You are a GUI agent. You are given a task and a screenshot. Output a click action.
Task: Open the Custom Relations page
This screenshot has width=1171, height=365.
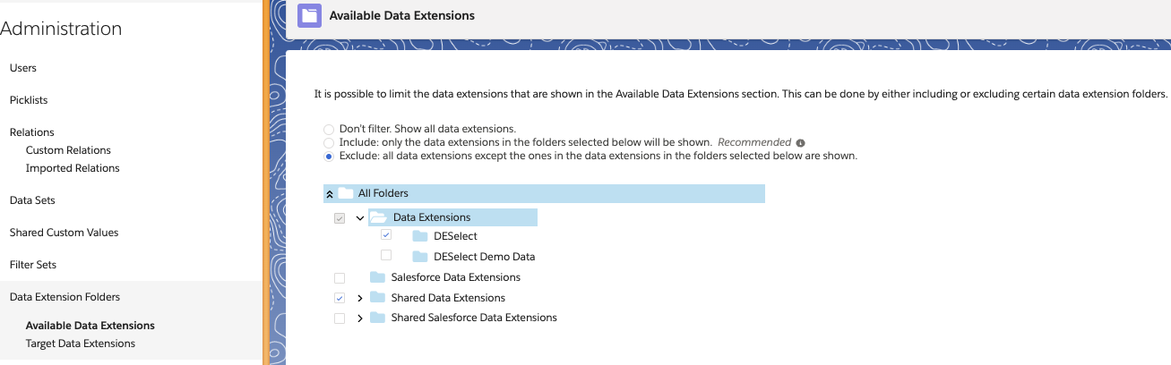coord(68,150)
